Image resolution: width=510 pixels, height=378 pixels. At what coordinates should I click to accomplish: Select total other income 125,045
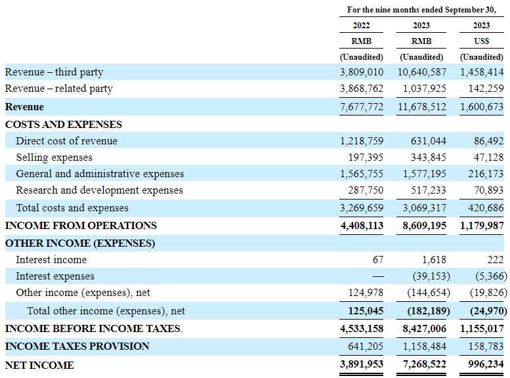tap(366, 311)
